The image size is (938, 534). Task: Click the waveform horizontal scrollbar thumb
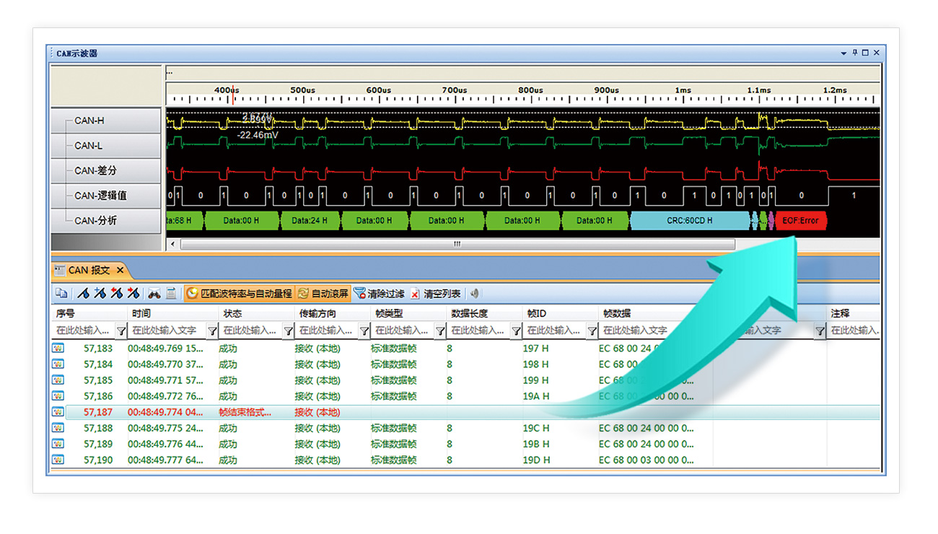(x=457, y=244)
